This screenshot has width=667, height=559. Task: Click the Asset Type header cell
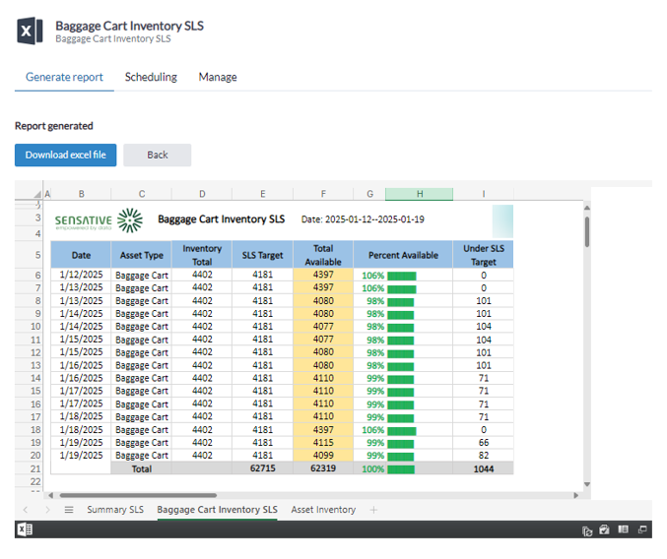[142, 255]
